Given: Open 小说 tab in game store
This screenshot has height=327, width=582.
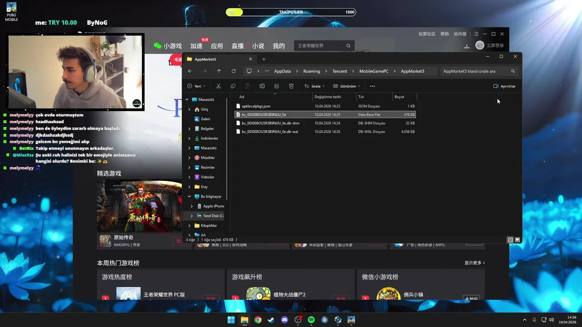Looking at the screenshot, I should tap(258, 46).
